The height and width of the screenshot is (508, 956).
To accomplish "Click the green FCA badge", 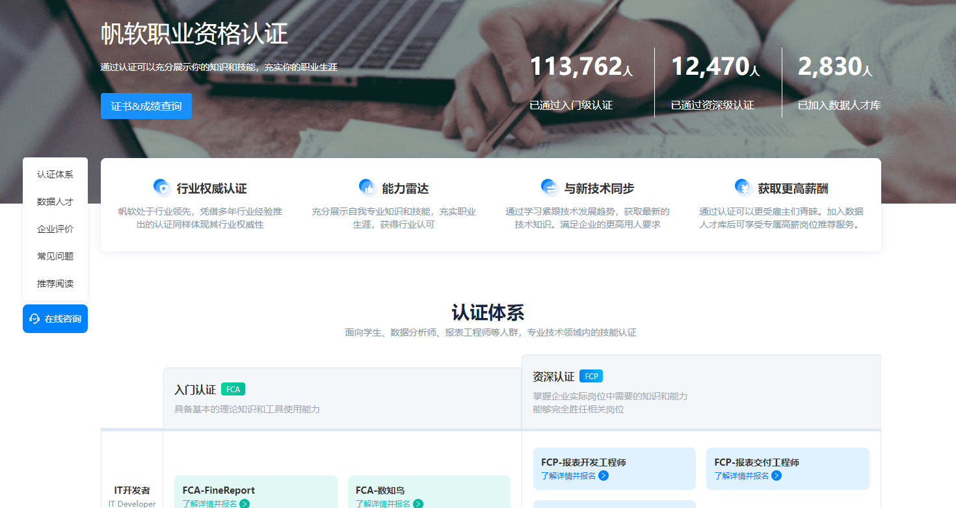I will (x=233, y=390).
